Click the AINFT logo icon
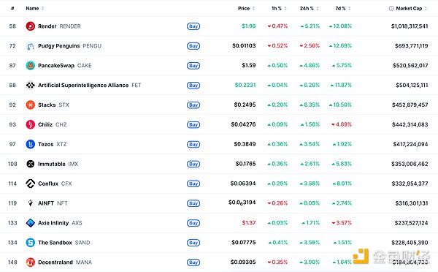Image resolution: width=438 pixels, height=272 pixels. tap(30, 203)
